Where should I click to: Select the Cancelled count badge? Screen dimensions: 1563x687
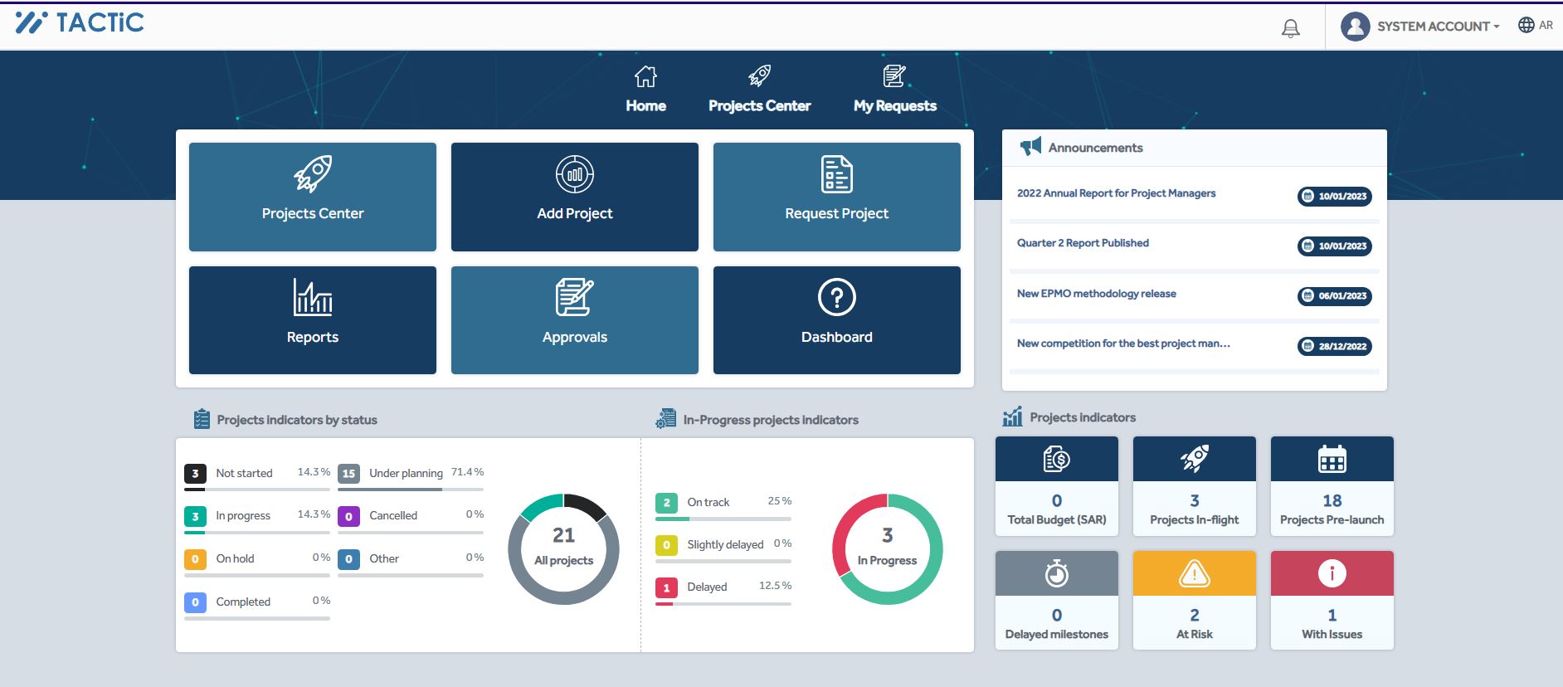tap(348, 516)
